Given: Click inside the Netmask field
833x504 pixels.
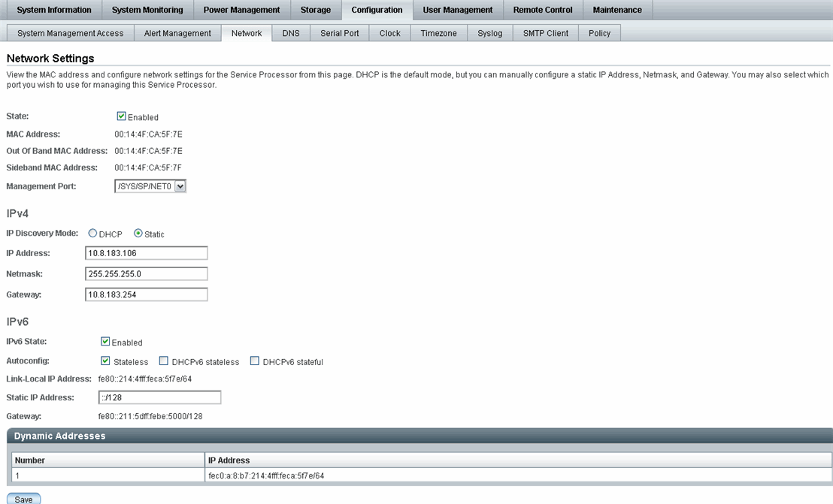Looking at the screenshot, I should point(146,273).
